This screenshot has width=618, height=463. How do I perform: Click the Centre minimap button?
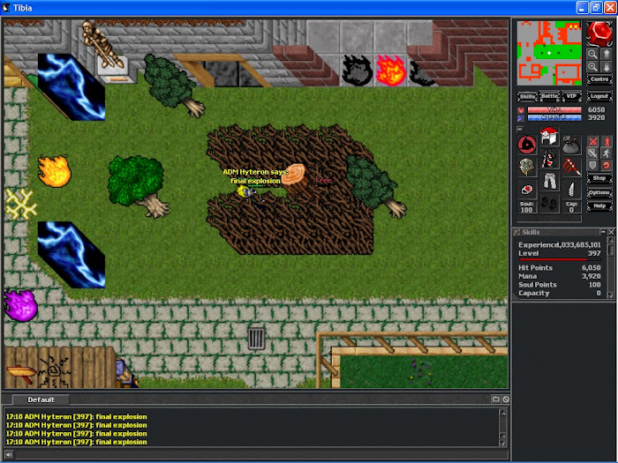coord(599,79)
